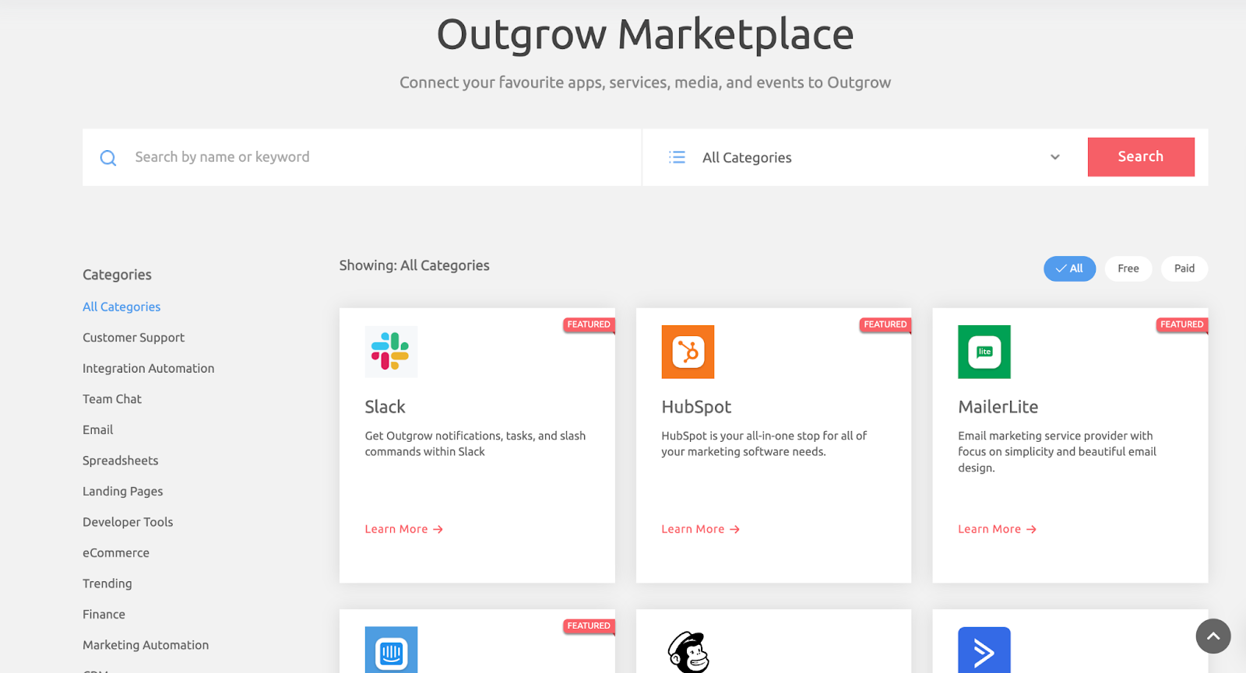The width and height of the screenshot is (1246, 673).
Task: Open Learn More link for HubSpot
Action: click(x=700, y=529)
